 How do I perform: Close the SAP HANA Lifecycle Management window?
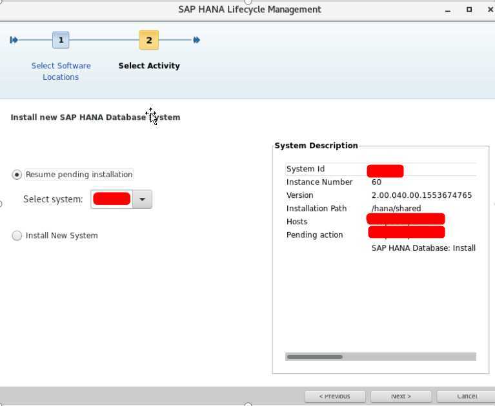coord(490,10)
